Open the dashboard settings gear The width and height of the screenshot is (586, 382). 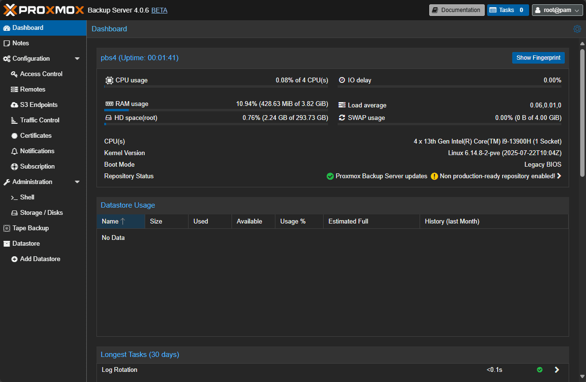coord(577,29)
